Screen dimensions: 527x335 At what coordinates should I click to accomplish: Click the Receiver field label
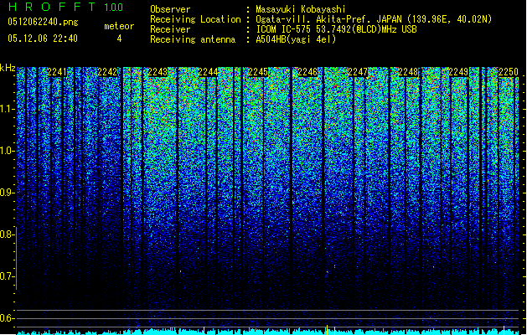pos(170,29)
